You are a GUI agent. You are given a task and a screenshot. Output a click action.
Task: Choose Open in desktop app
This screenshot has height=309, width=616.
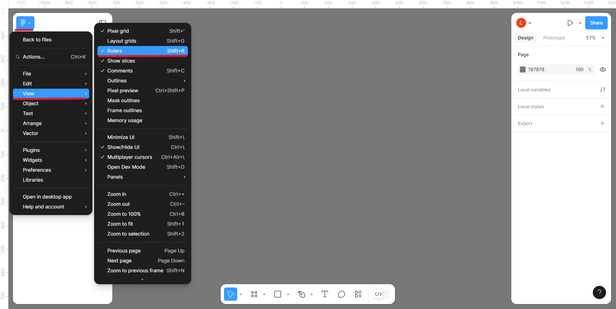(x=51, y=197)
